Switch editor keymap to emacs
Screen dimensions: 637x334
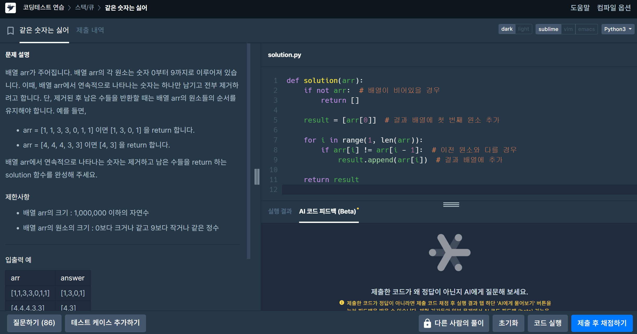tap(586, 29)
